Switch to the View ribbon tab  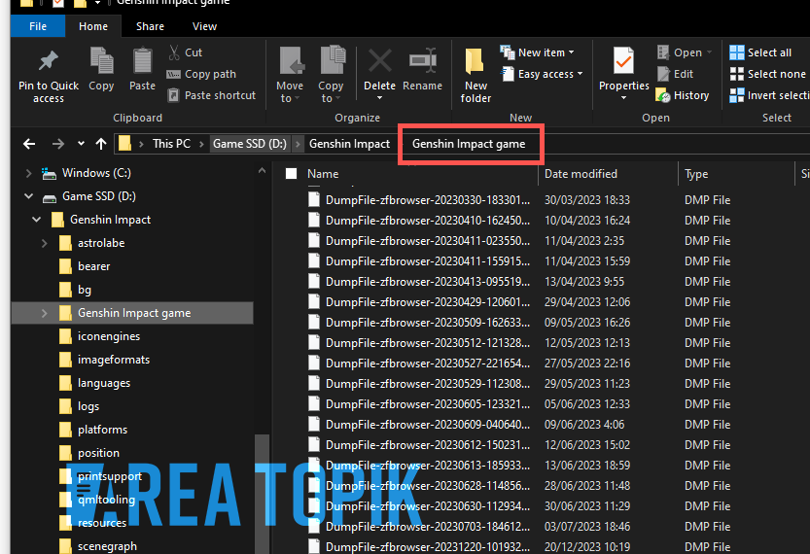tap(204, 26)
